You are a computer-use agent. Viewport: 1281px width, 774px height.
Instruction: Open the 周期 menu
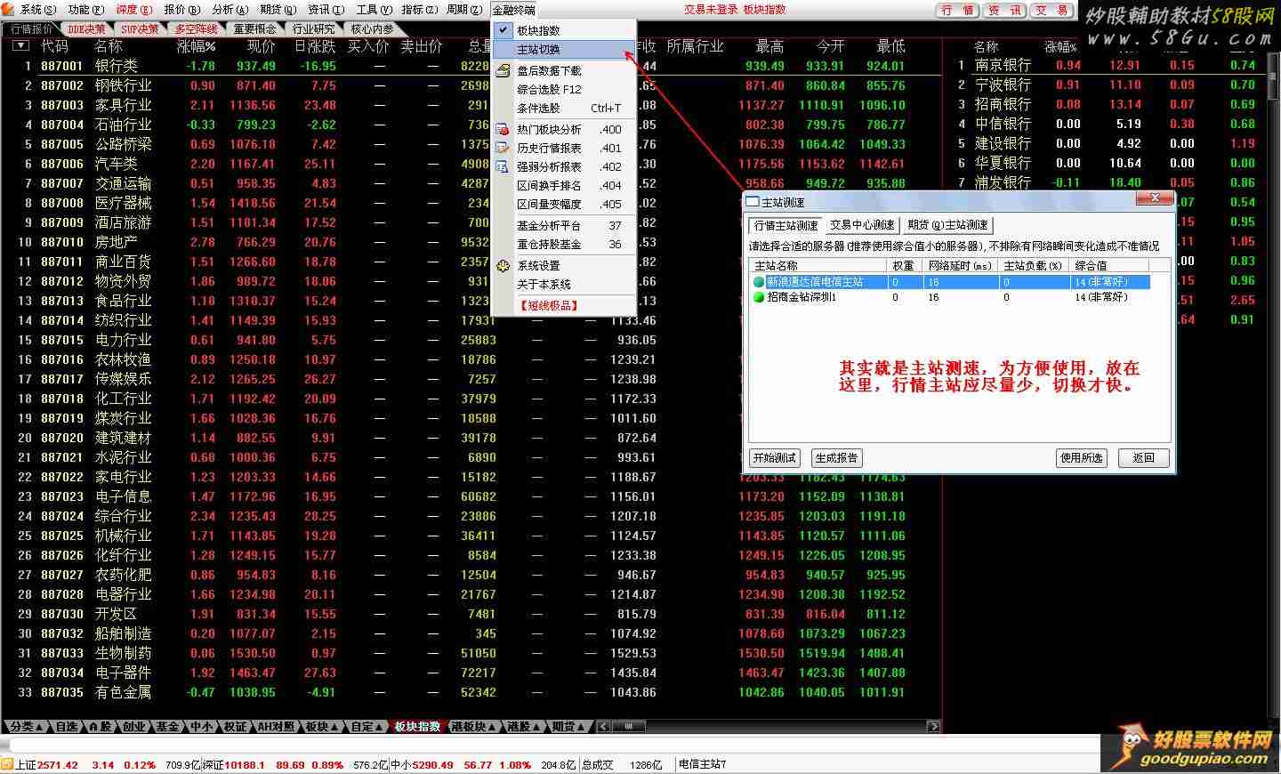(x=463, y=10)
